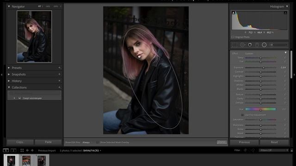Click the Navigator preview image
The image size is (296, 166).
point(34,36)
